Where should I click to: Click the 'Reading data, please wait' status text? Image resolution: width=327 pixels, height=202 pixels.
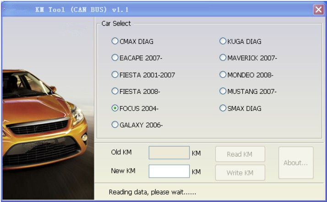152,192
